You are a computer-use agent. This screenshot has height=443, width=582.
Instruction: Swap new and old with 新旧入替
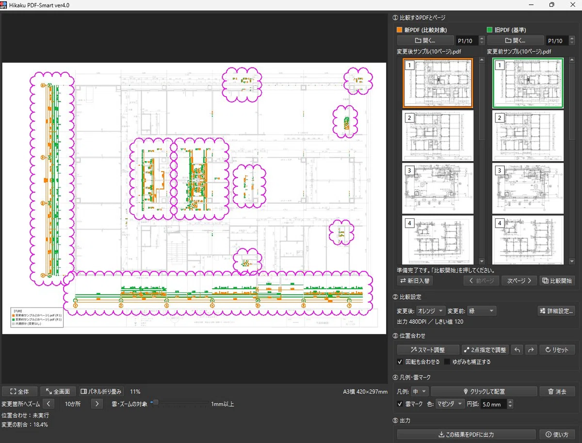point(415,280)
